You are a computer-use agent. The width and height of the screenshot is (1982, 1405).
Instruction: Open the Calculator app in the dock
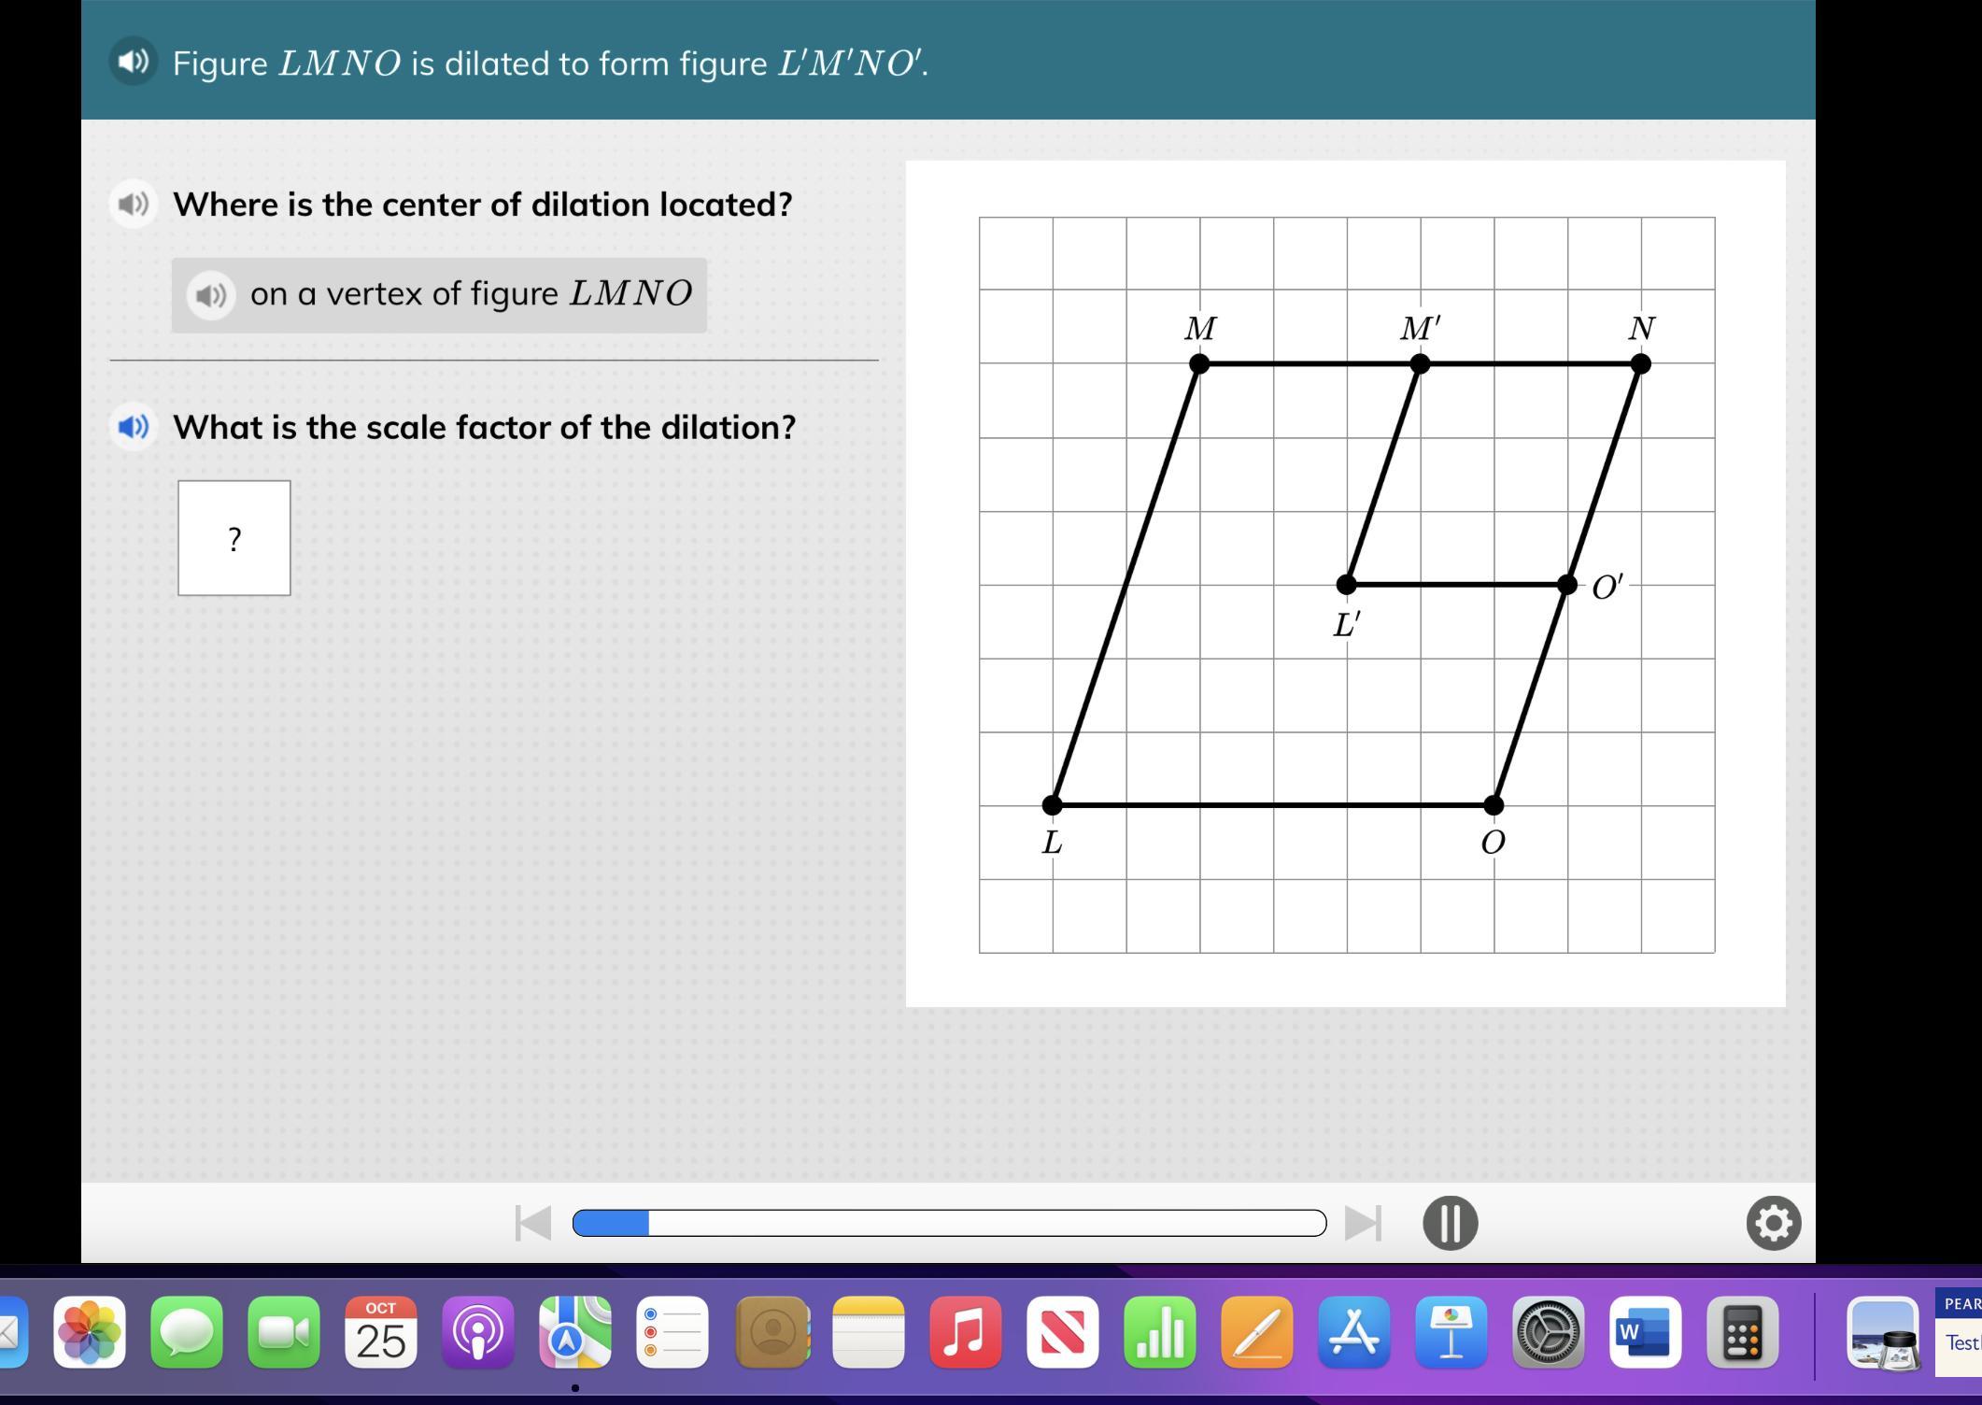coord(1742,1332)
